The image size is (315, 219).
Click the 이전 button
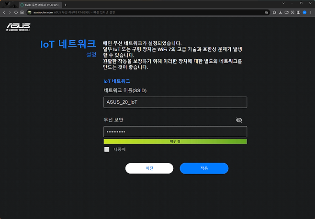click(x=149, y=168)
